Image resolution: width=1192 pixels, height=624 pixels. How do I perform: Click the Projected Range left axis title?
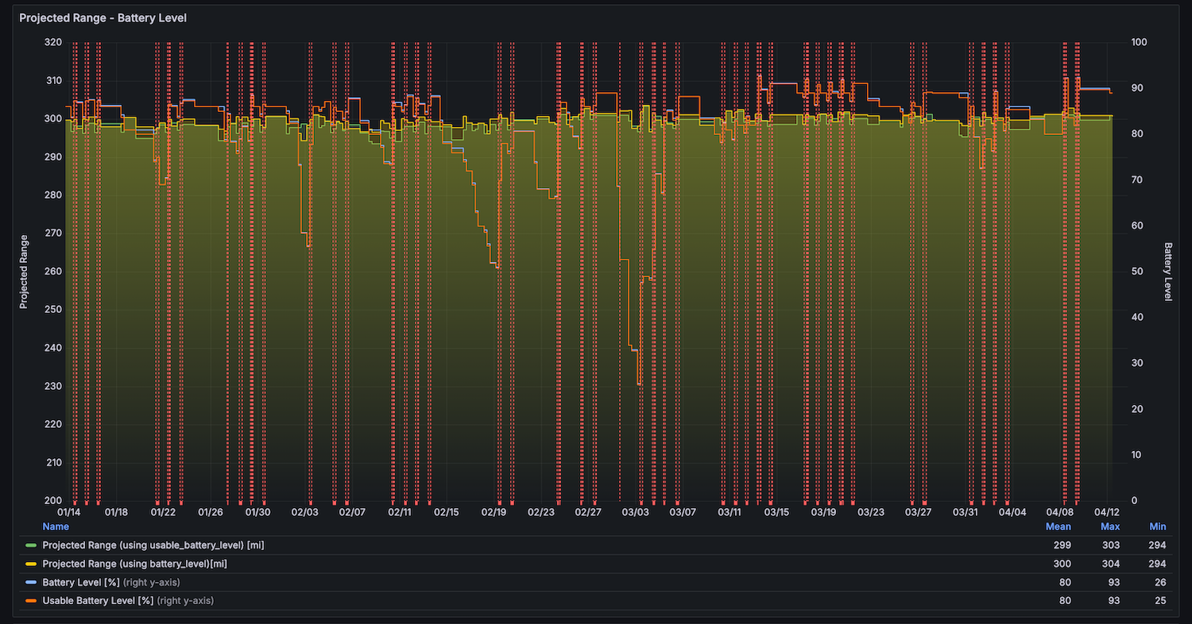(x=24, y=272)
